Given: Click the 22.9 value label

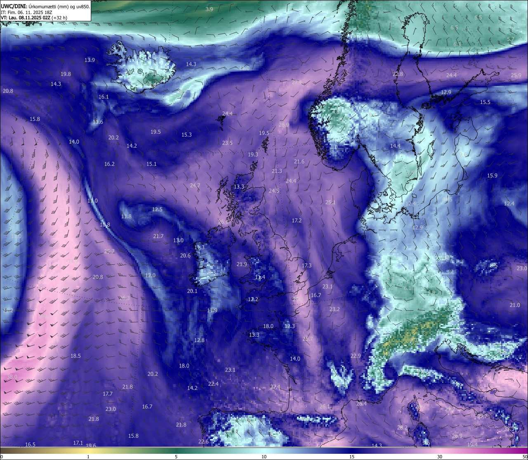Looking at the screenshot, I should (356, 356).
